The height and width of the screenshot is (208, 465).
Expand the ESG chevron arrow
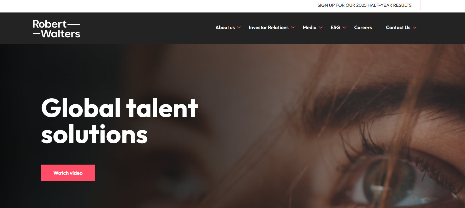click(344, 28)
